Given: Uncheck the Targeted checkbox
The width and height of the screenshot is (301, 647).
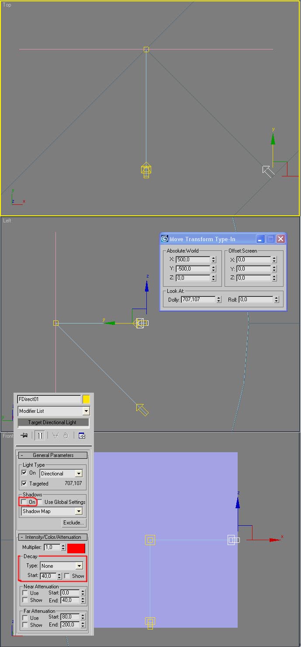Looking at the screenshot, I should (24, 484).
